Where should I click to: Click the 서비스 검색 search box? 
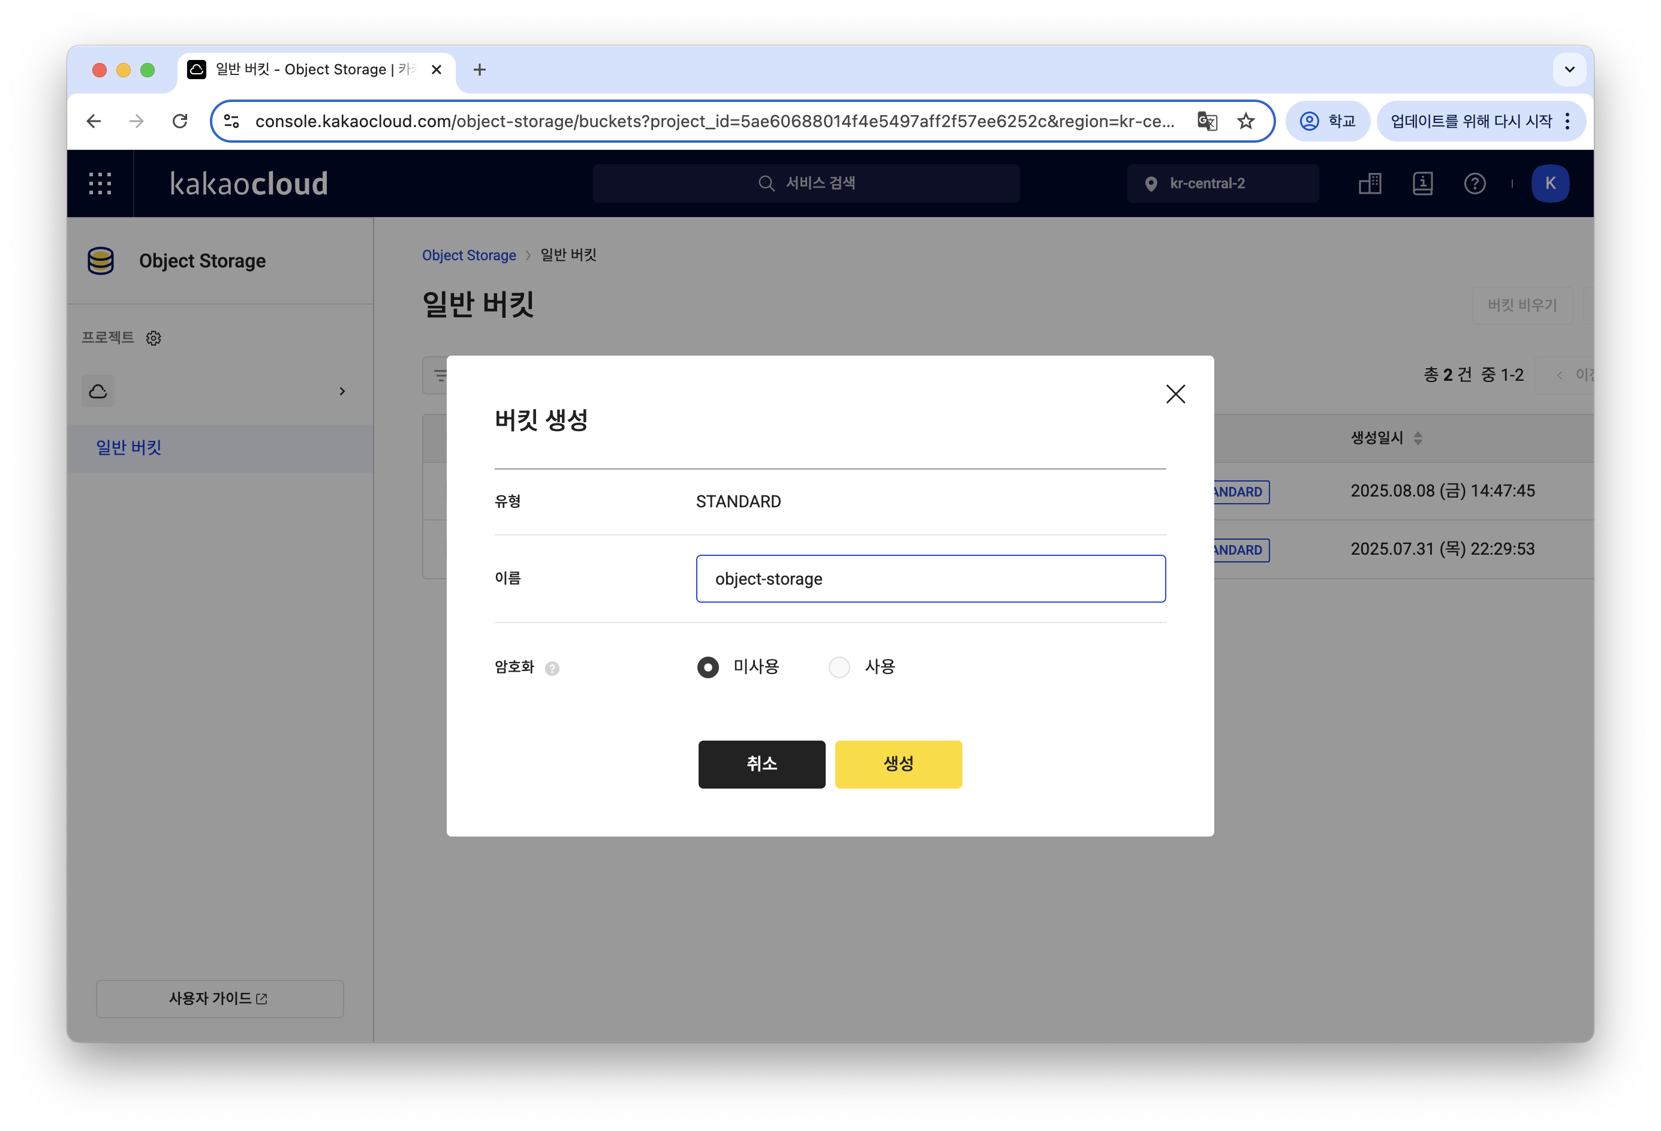point(806,183)
